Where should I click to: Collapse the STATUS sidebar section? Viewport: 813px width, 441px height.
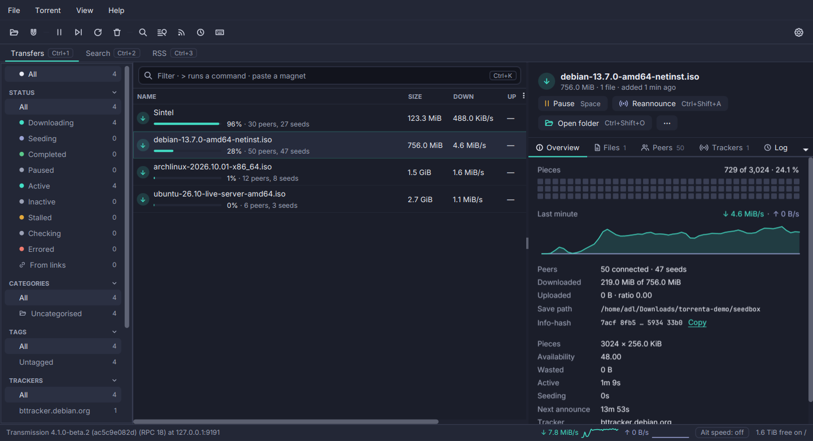(x=115, y=93)
